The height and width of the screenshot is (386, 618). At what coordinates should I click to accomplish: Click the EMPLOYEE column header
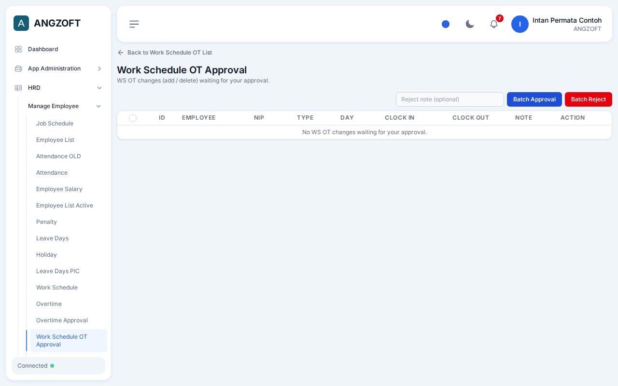(198, 118)
